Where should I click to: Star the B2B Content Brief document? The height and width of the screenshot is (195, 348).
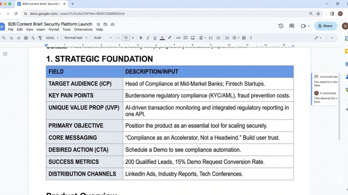point(98,24)
